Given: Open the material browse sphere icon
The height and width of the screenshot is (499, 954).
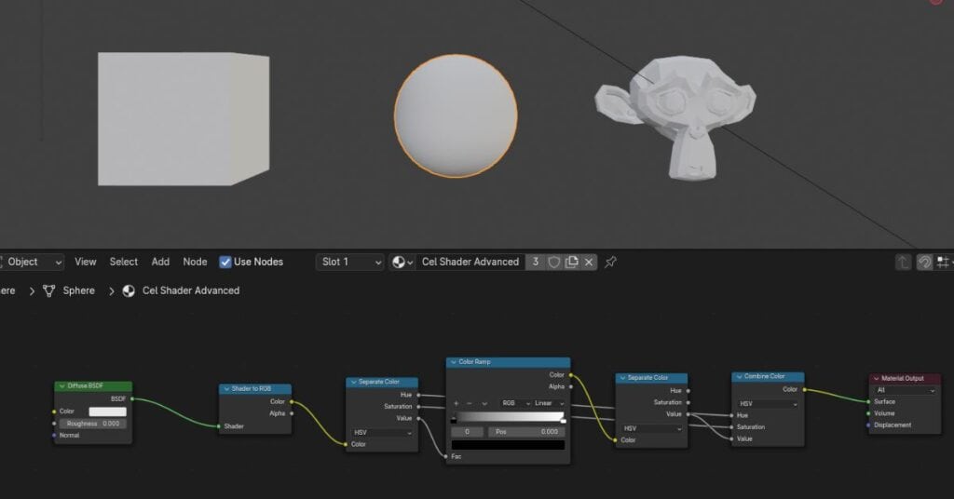Looking at the screenshot, I should [x=402, y=263].
